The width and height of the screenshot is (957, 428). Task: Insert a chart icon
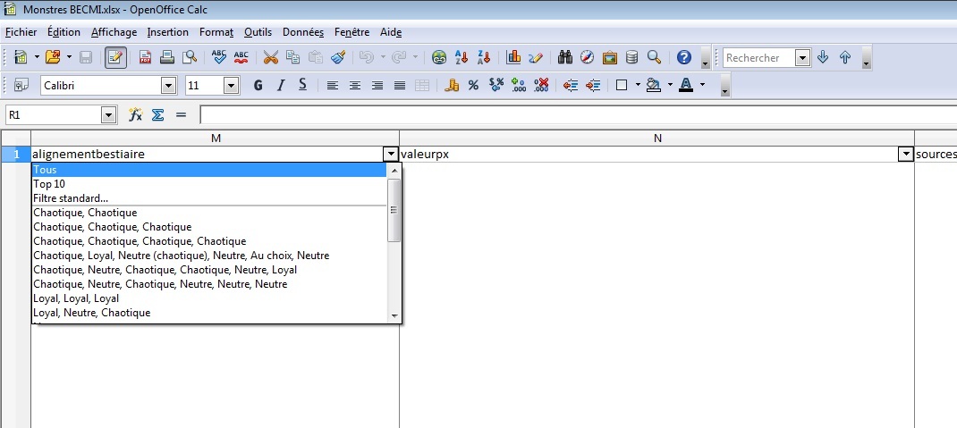pyautogui.click(x=513, y=57)
